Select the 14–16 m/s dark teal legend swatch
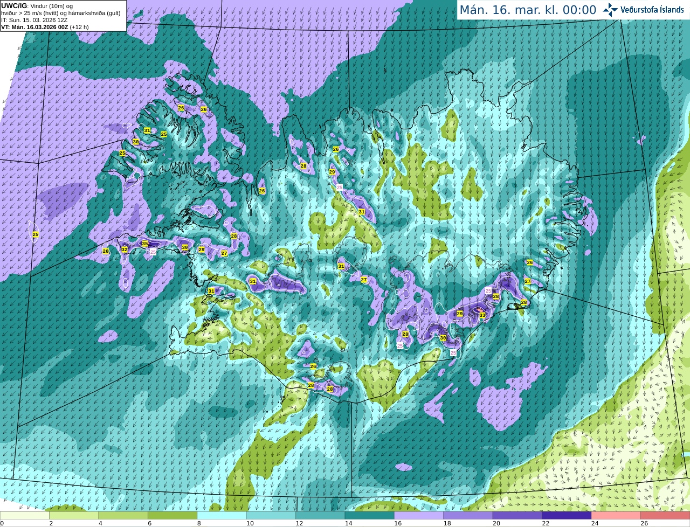Viewport: 690px width, 527px height. [369, 516]
